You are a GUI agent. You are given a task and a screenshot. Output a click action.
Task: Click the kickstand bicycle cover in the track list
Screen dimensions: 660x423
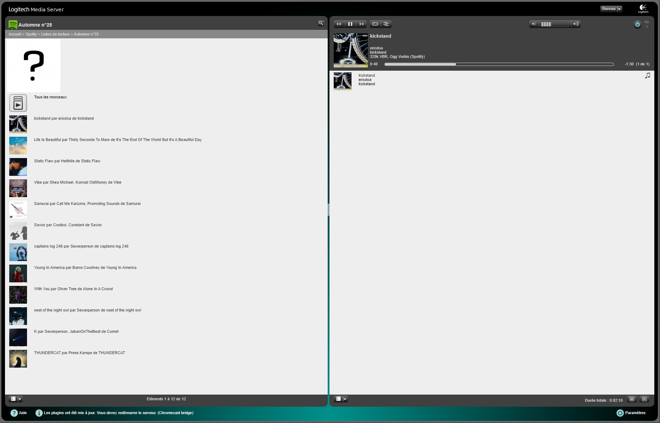18,124
